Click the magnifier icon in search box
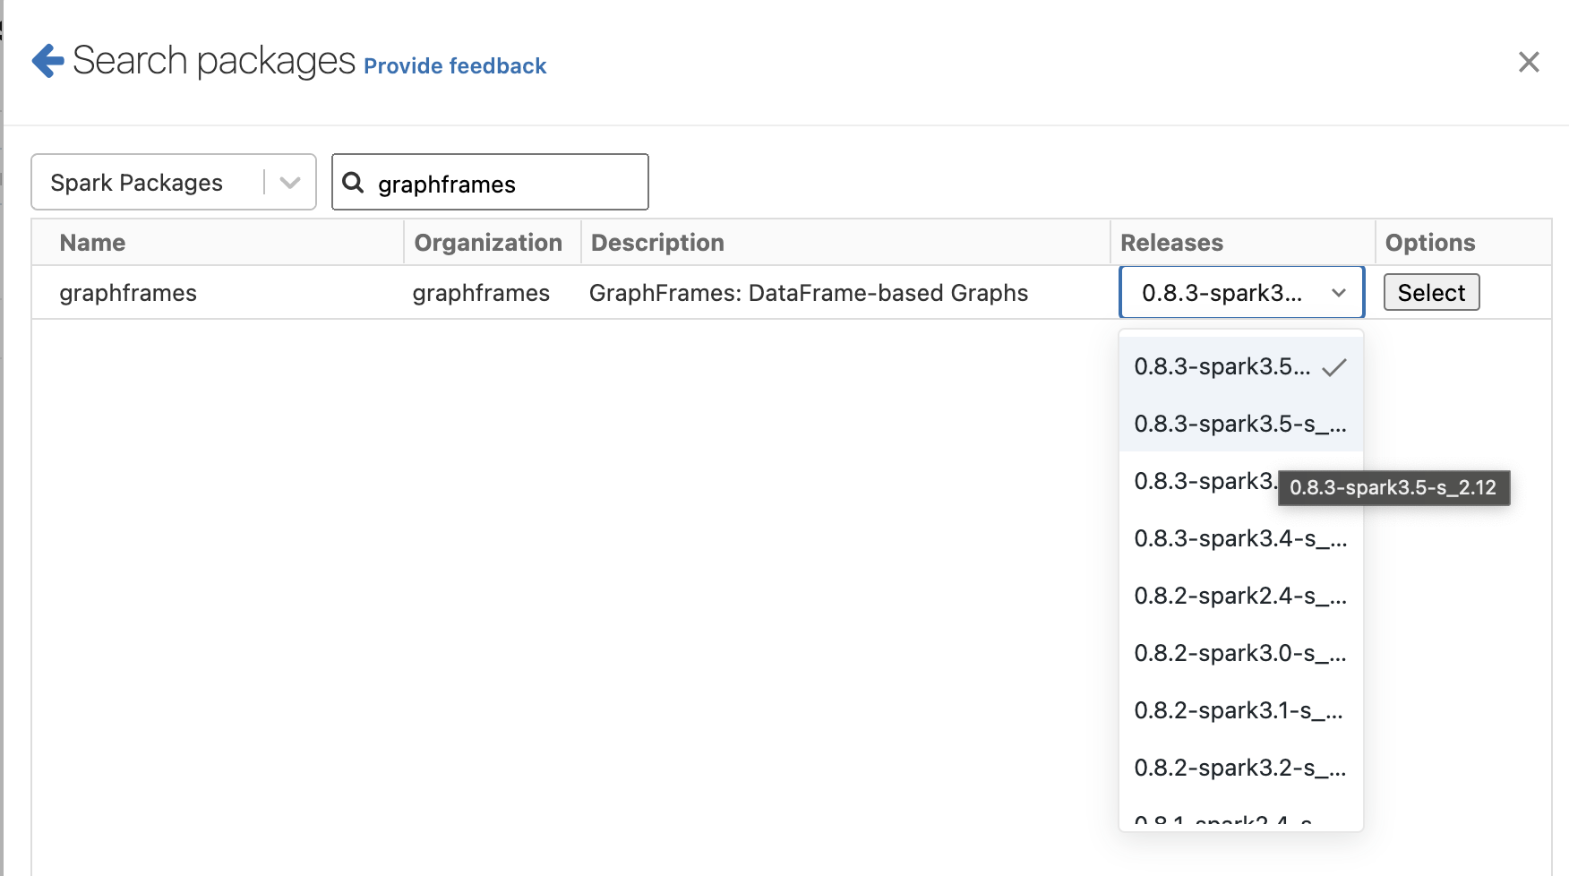 [354, 183]
